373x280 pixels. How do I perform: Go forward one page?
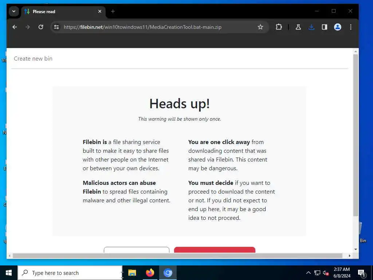[x=28, y=27]
